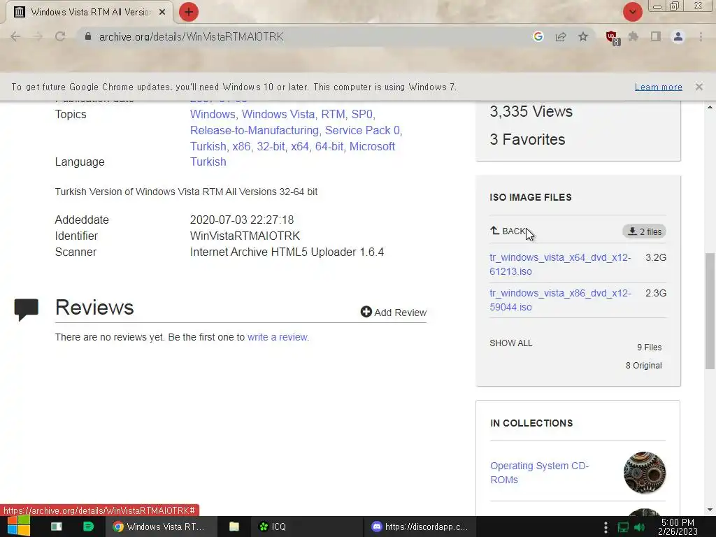
Task: Close the Windows Vista RTM tab
Action: (x=162, y=12)
